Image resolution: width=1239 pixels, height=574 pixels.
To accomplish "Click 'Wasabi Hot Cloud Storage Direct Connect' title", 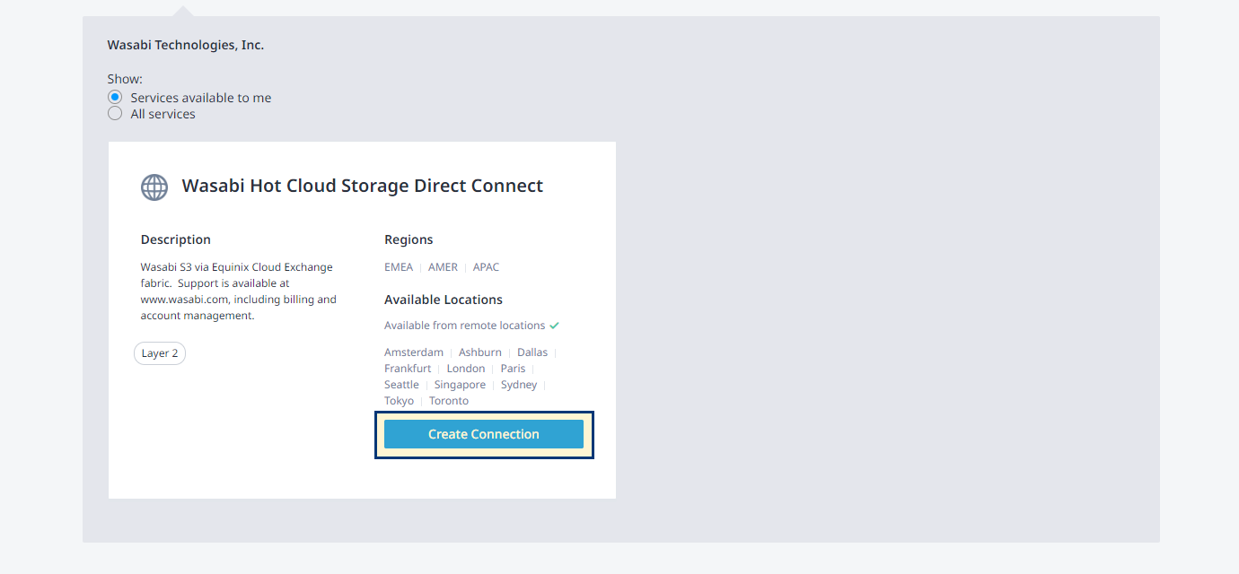I will click(363, 186).
